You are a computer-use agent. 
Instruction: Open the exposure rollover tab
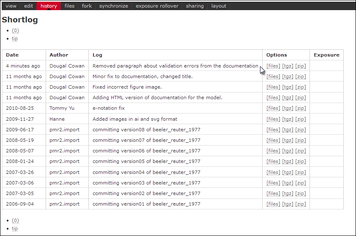click(x=157, y=6)
